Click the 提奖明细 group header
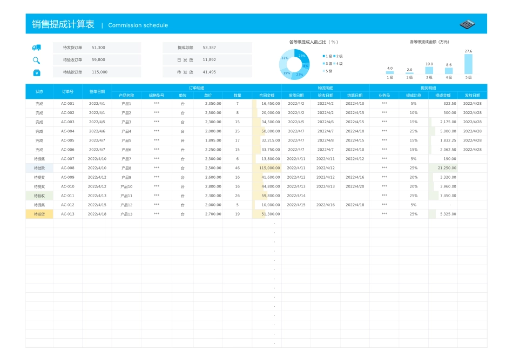 pos(428,88)
